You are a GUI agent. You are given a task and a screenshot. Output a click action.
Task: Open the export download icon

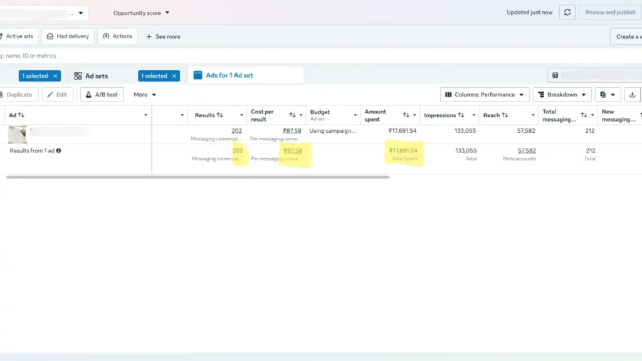632,95
